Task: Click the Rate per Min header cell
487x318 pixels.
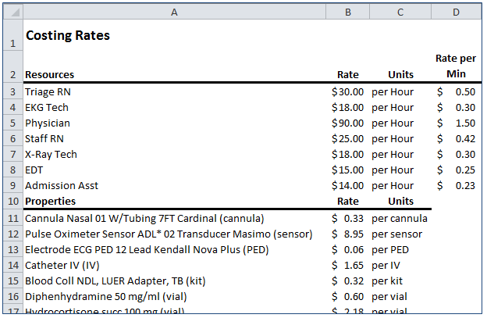Action: click(457, 66)
